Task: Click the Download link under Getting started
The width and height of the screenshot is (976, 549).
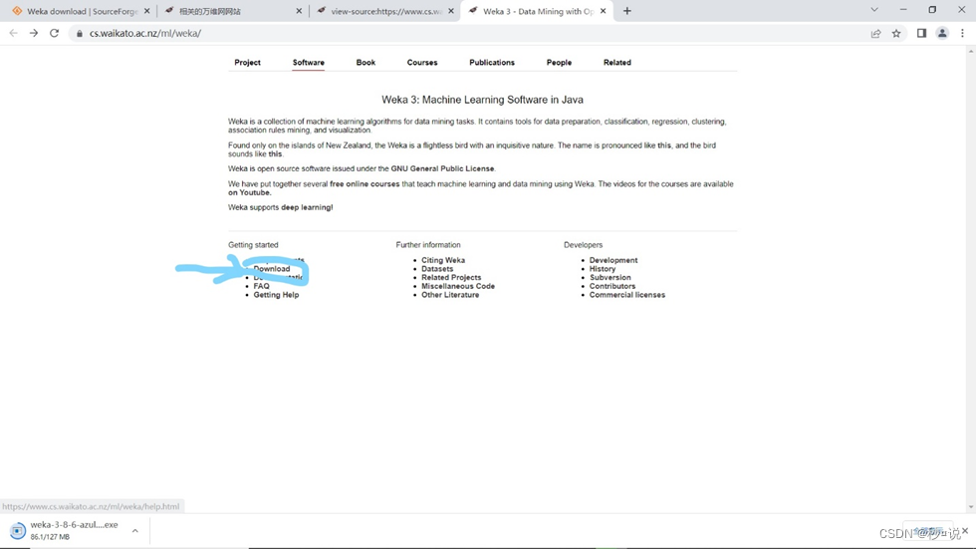Action: tap(271, 269)
